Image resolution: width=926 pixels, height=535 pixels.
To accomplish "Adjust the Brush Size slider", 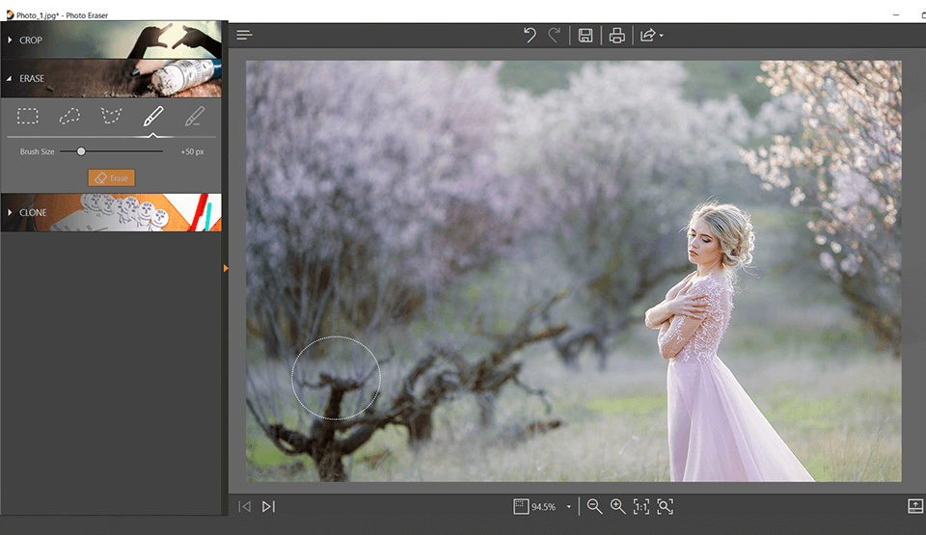I will click(x=81, y=151).
